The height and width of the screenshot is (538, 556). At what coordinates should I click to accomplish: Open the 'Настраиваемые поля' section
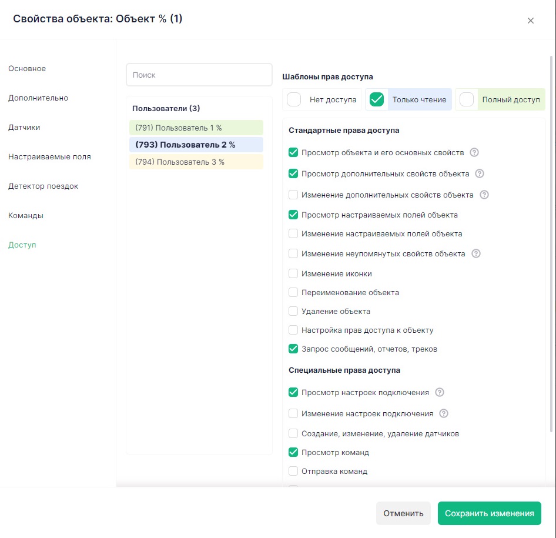tap(49, 157)
